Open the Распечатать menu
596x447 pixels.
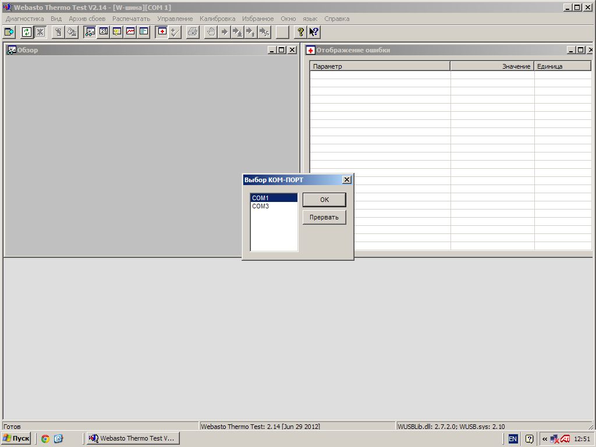coord(131,19)
